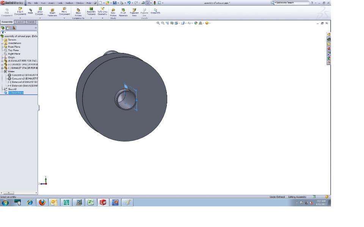The width and height of the screenshot is (364, 227).
Task: Open the Assembly Features tool
Action: point(91,11)
